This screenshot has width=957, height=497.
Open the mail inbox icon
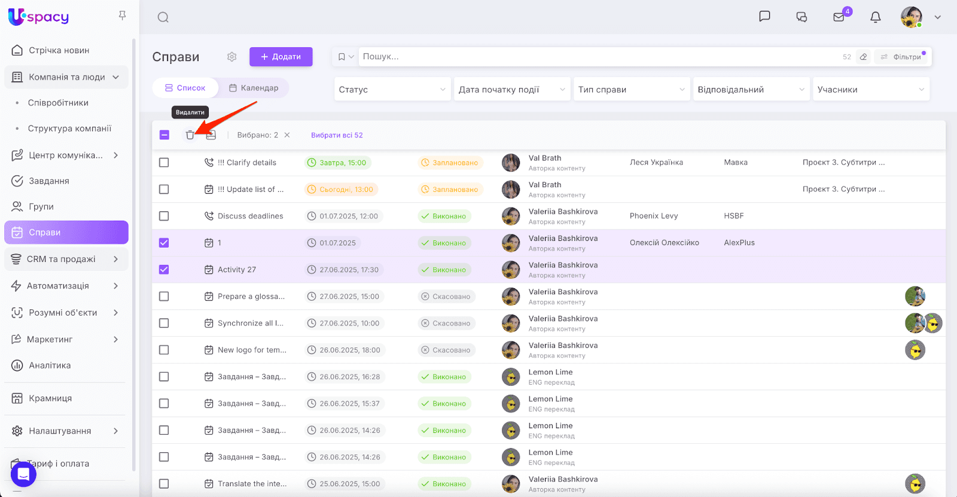pos(839,17)
